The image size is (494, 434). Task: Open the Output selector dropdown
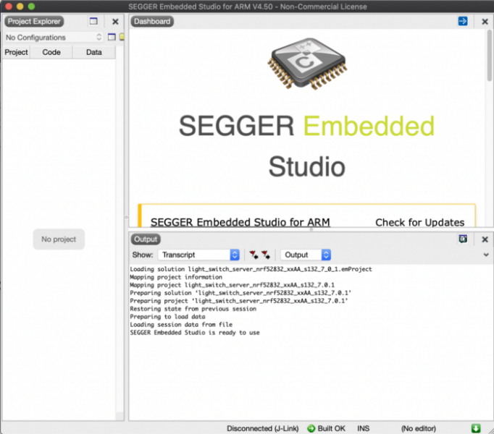point(306,255)
